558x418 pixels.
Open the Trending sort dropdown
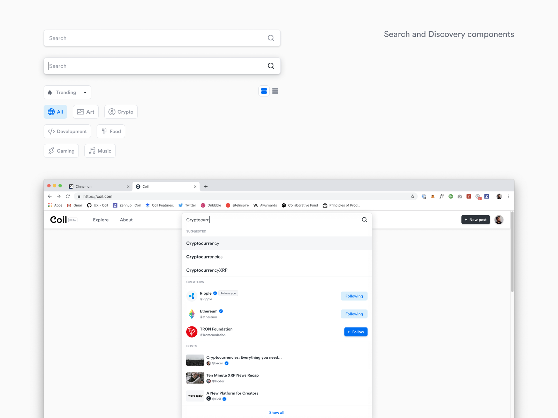point(67,92)
